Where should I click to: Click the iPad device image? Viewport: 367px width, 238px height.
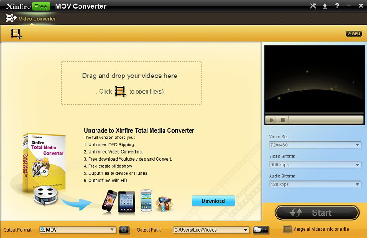point(126,202)
